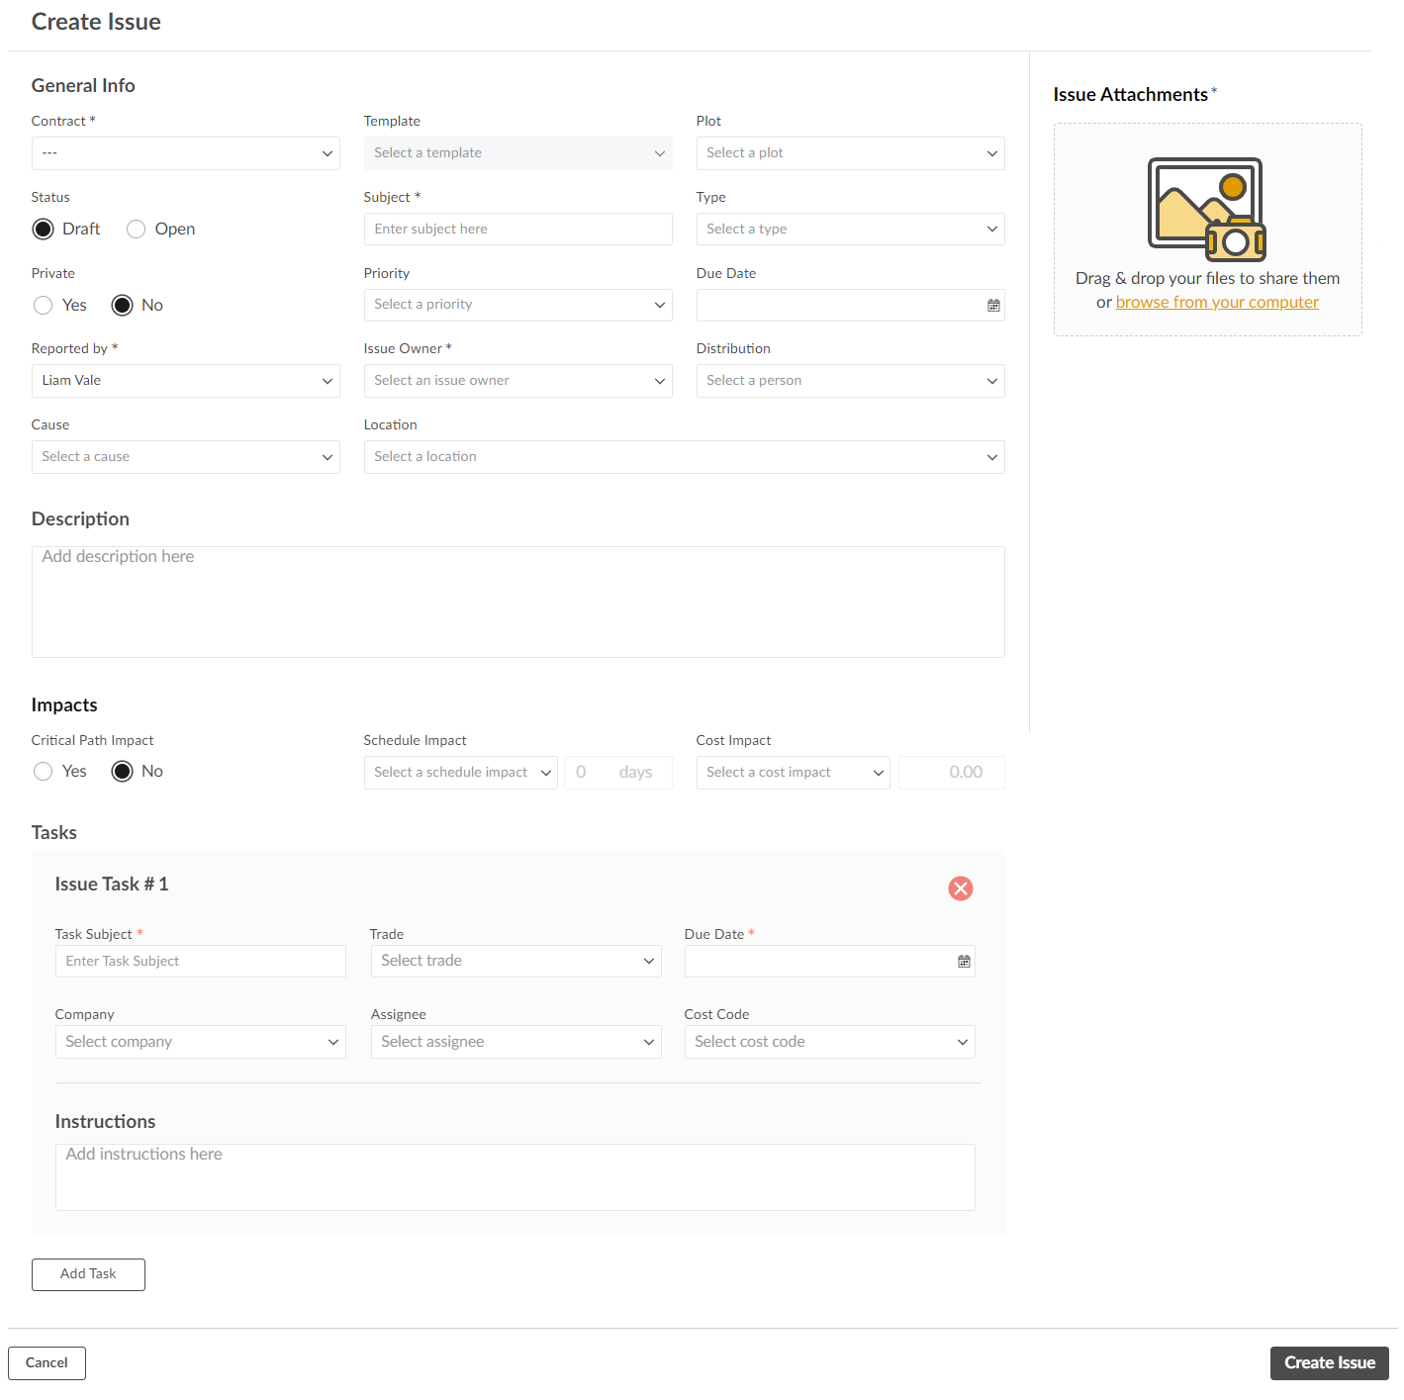This screenshot has width=1404, height=1400.
Task: Open the task Due Date calendar icon
Action: tap(964, 962)
